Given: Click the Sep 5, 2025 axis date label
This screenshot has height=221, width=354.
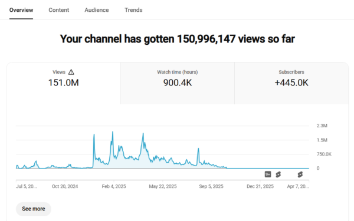Looking at the screenshot, I should coord(211,186).
